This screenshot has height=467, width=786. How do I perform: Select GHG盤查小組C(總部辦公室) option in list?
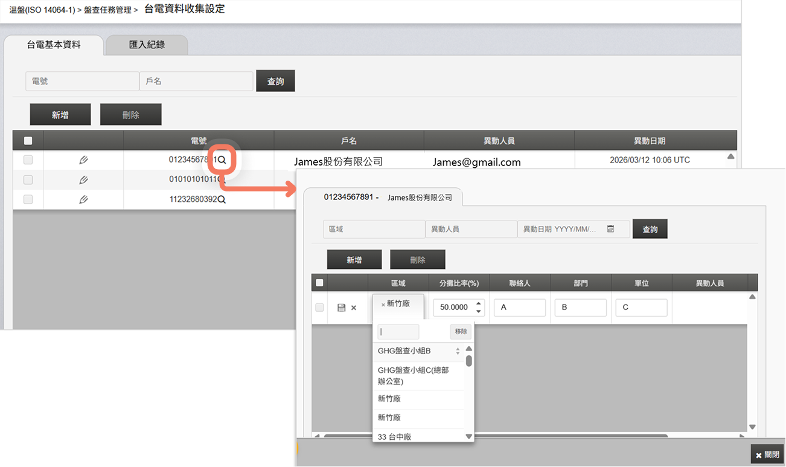[x=413, y=375]
